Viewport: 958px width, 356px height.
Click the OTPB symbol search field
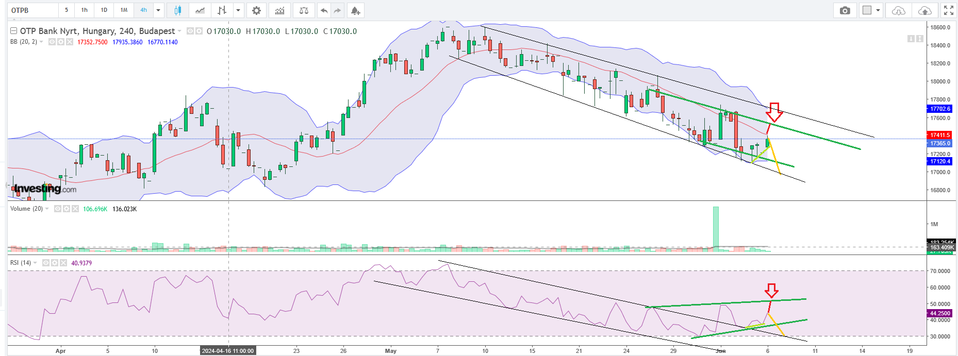click(x=33, y=10)
